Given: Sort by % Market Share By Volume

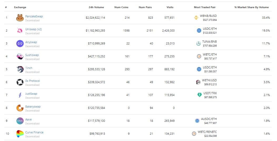Looking at the screenshot, I should (x=251, y=7).
